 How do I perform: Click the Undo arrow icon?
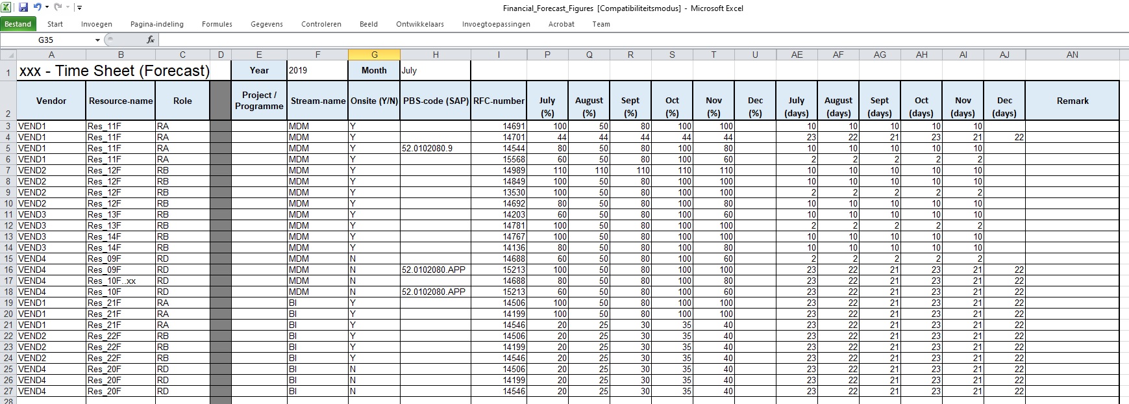coord(37,8)
